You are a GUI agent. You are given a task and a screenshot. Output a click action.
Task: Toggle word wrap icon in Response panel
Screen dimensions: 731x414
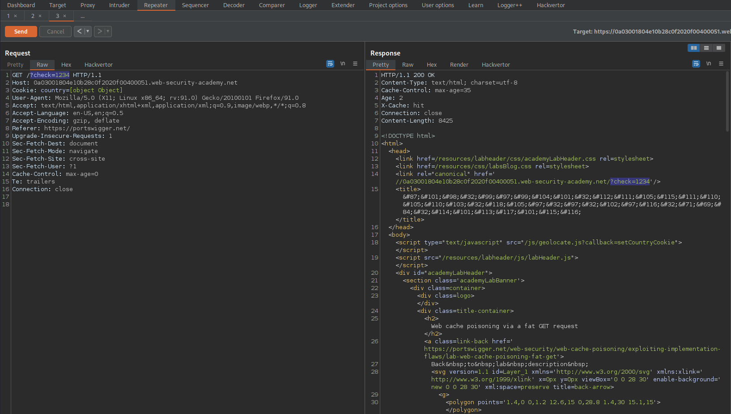[696, 64]
